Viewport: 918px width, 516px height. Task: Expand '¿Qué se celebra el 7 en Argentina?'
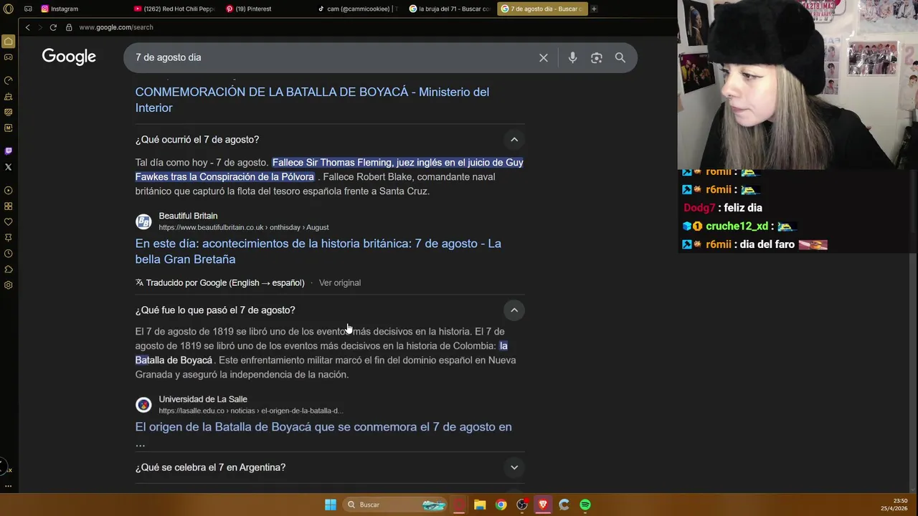coord(514,467)
